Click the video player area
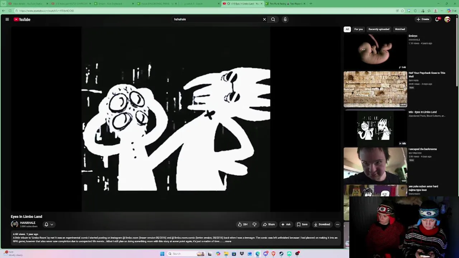The image size is (459, 258). coord(176,119)
